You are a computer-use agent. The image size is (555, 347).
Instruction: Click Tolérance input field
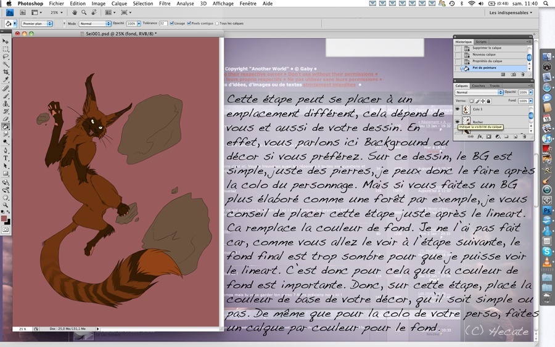[x=163, y=23]
